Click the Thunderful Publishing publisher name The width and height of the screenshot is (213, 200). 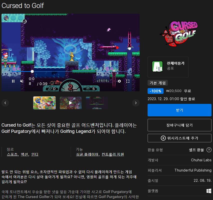tap(193, 170)
